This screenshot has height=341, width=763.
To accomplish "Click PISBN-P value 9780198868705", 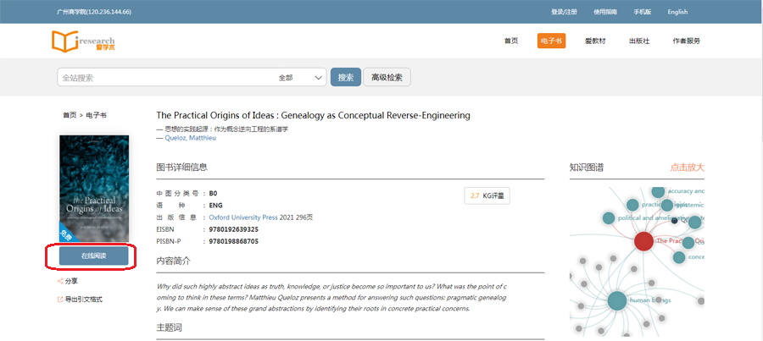I will pyautogui.click(x=234, y=241).
